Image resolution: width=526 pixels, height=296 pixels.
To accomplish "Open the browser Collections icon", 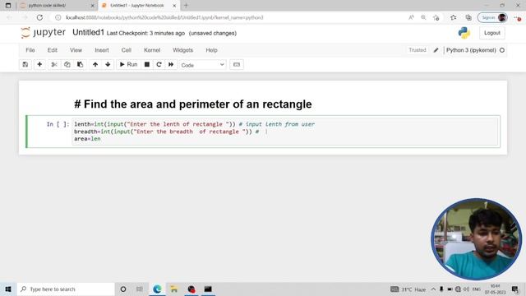I will (468, 17).
